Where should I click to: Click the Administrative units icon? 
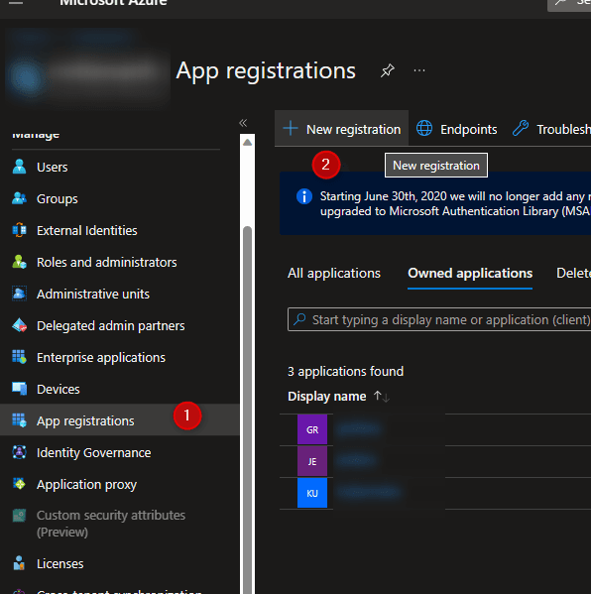click(19, 294)
